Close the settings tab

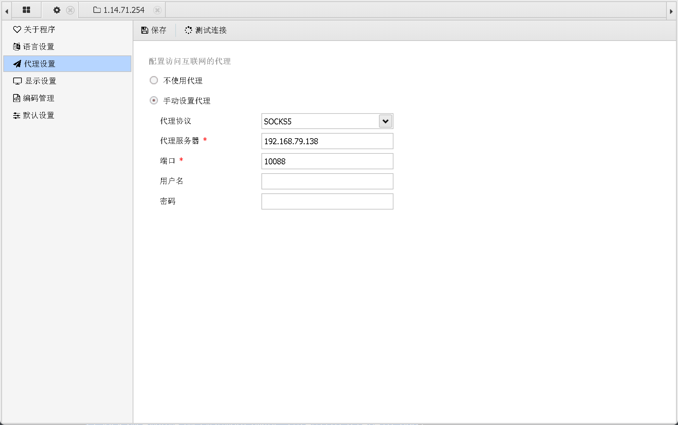click(x=70, y=10)
